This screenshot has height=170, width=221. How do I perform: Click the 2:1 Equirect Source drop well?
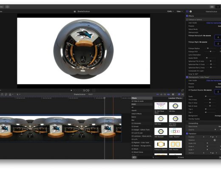click(x=218, y=91)
